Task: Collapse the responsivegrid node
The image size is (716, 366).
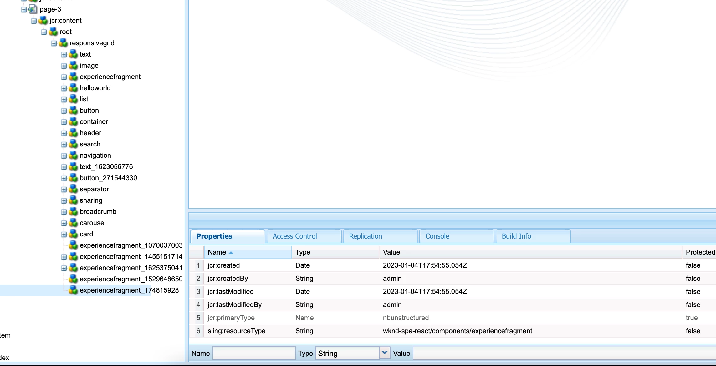Action: coord(54,43)
